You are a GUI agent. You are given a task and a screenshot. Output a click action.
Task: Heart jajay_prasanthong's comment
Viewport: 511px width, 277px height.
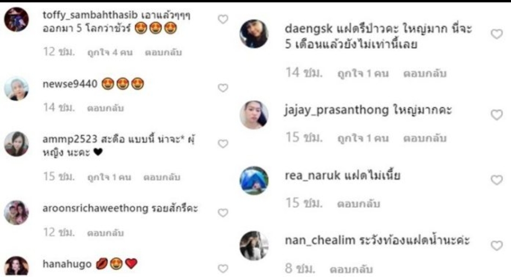pyautogui.click(x=497, y=114)
